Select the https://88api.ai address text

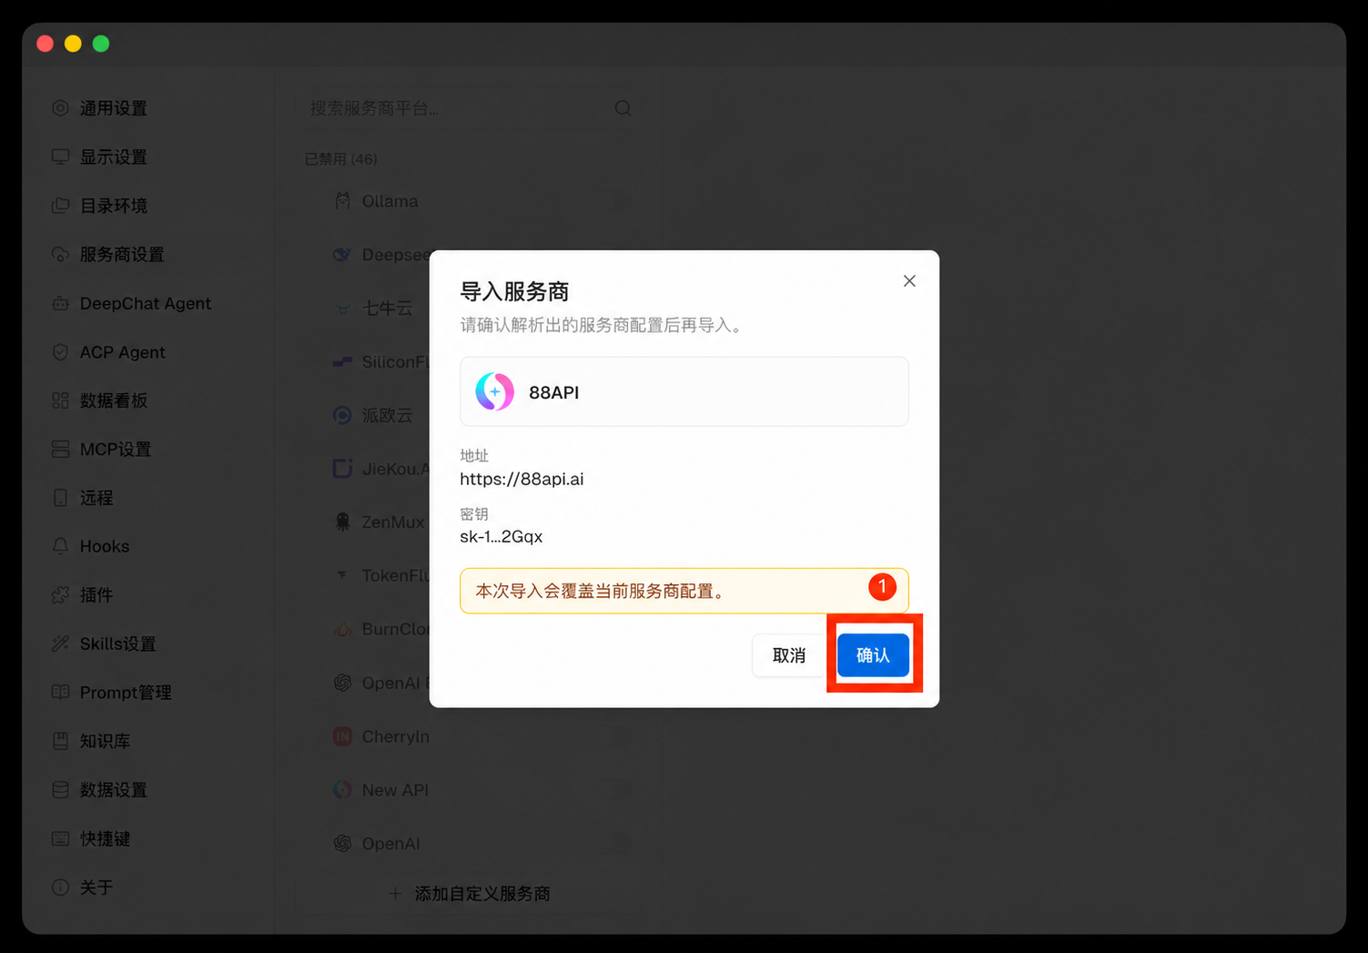(522, 479)
